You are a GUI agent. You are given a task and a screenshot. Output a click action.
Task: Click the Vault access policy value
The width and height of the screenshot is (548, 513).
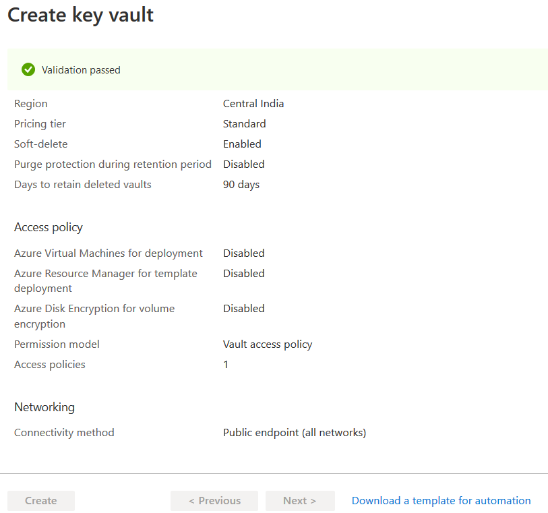pos(268,344)
